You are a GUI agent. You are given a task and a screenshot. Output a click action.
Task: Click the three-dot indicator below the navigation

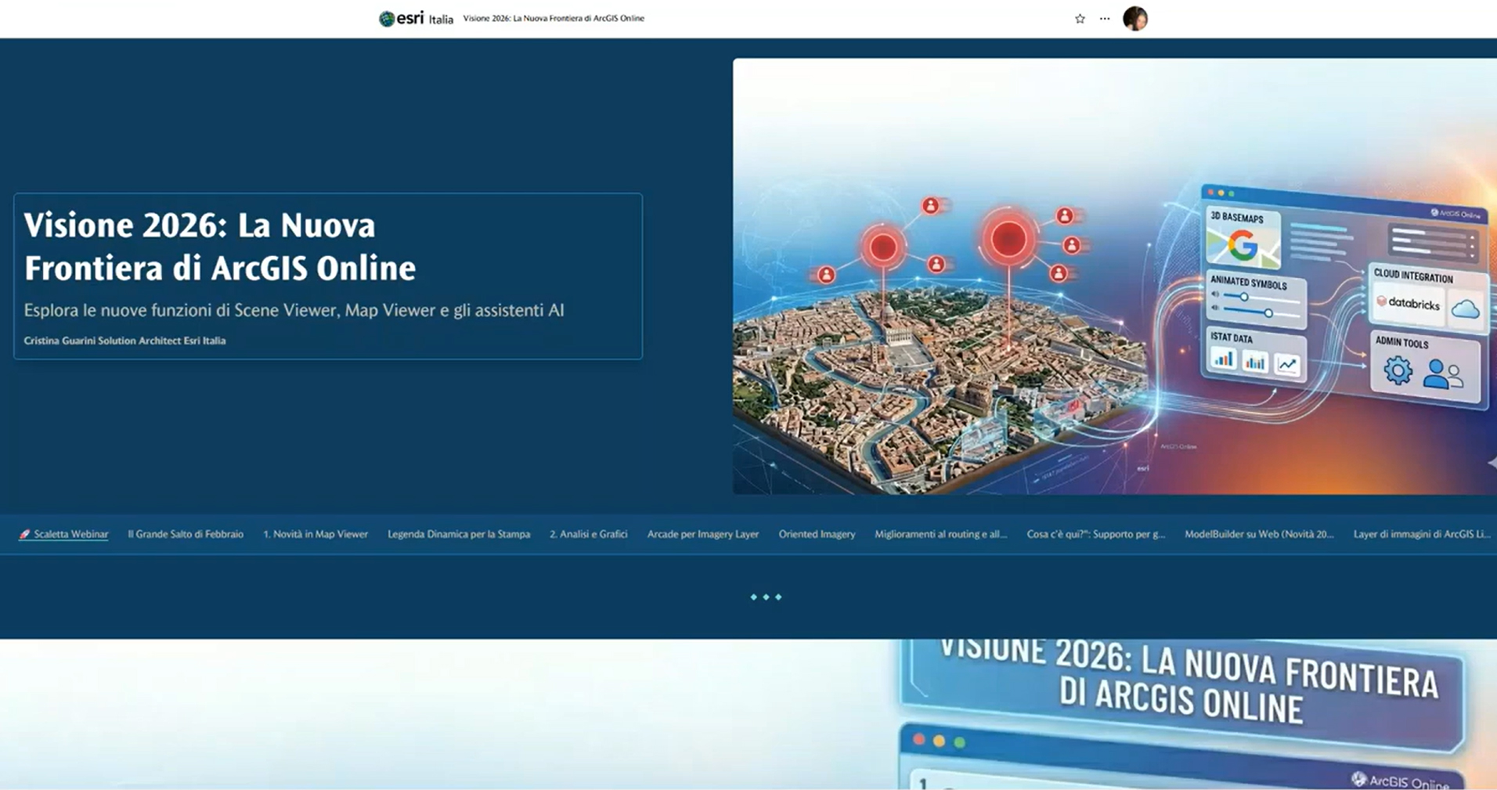(765, 597)
